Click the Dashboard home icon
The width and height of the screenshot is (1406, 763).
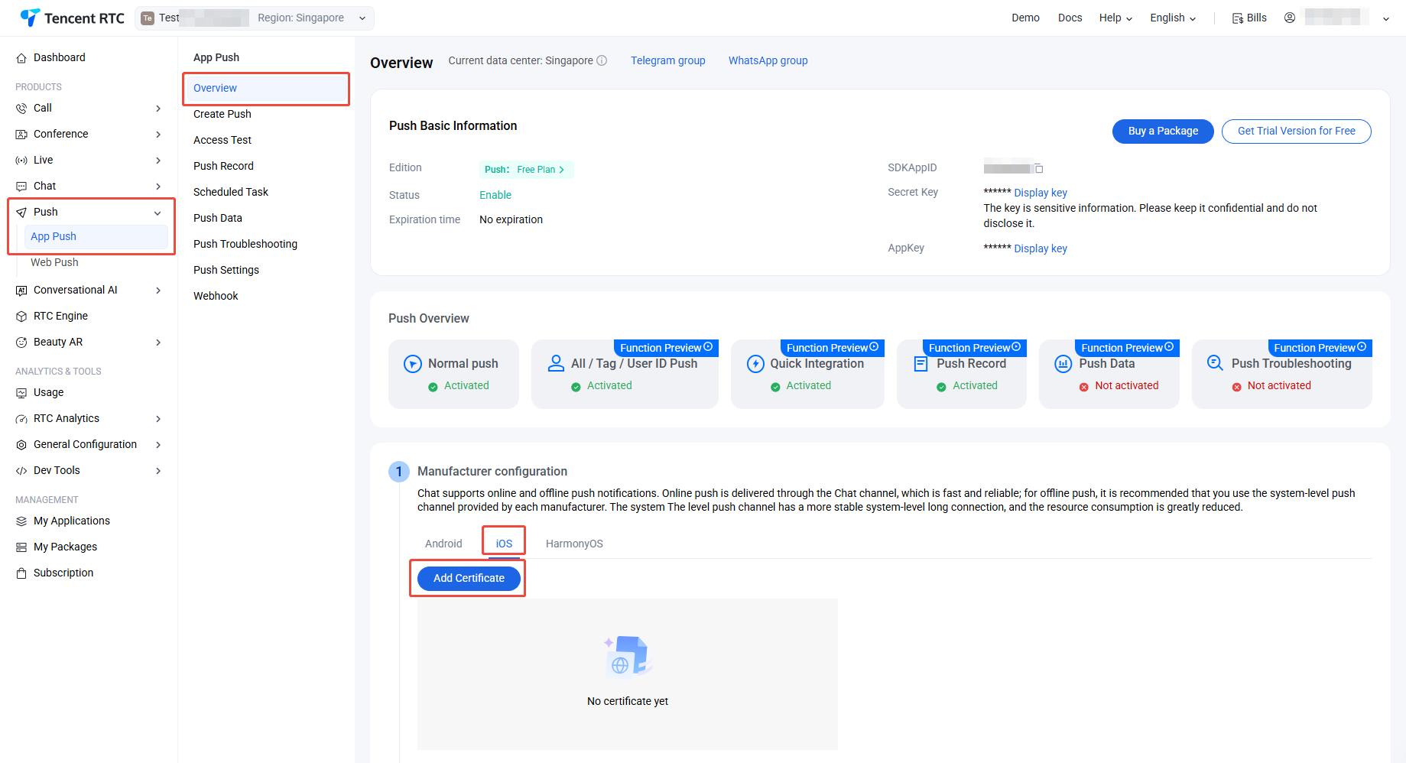point(21,58)
